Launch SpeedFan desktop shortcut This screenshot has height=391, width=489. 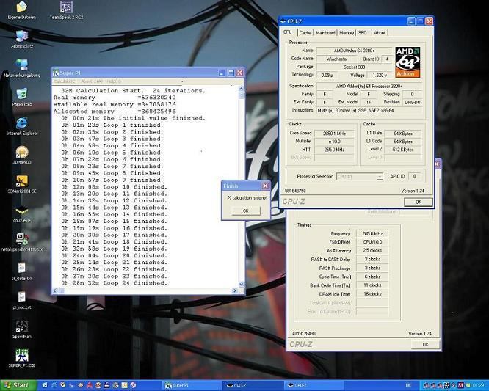pos(21,329)
